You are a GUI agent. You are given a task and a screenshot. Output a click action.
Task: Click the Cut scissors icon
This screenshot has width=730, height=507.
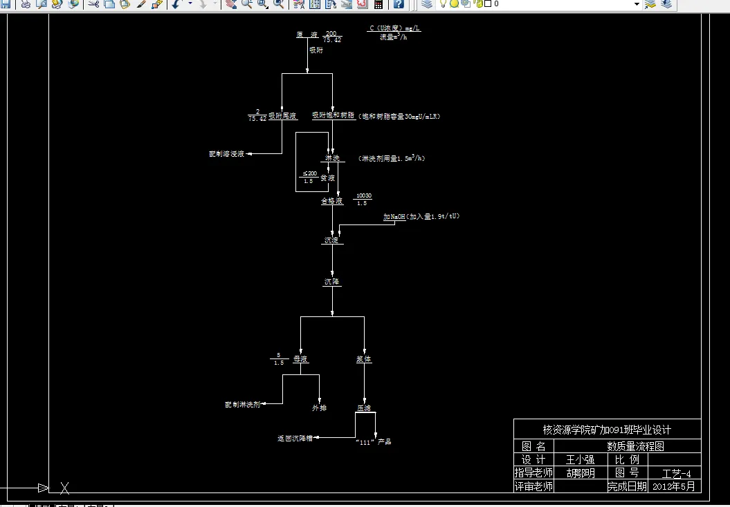click(x=93, y=3)
